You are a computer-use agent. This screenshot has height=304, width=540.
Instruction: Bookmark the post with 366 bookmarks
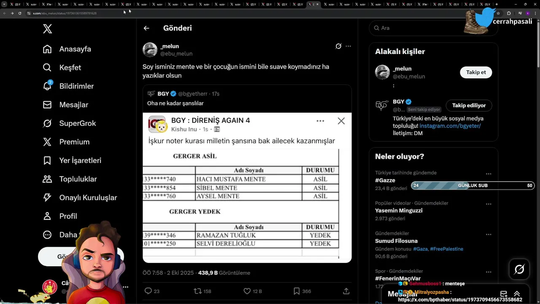pos(302,291)
